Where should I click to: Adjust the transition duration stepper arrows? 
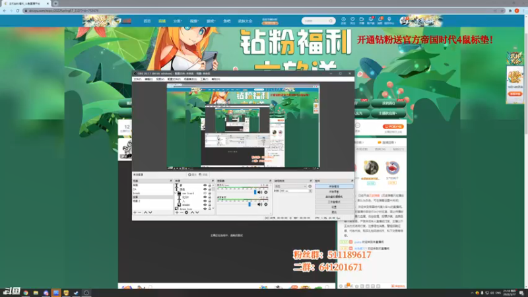(310, 191)
